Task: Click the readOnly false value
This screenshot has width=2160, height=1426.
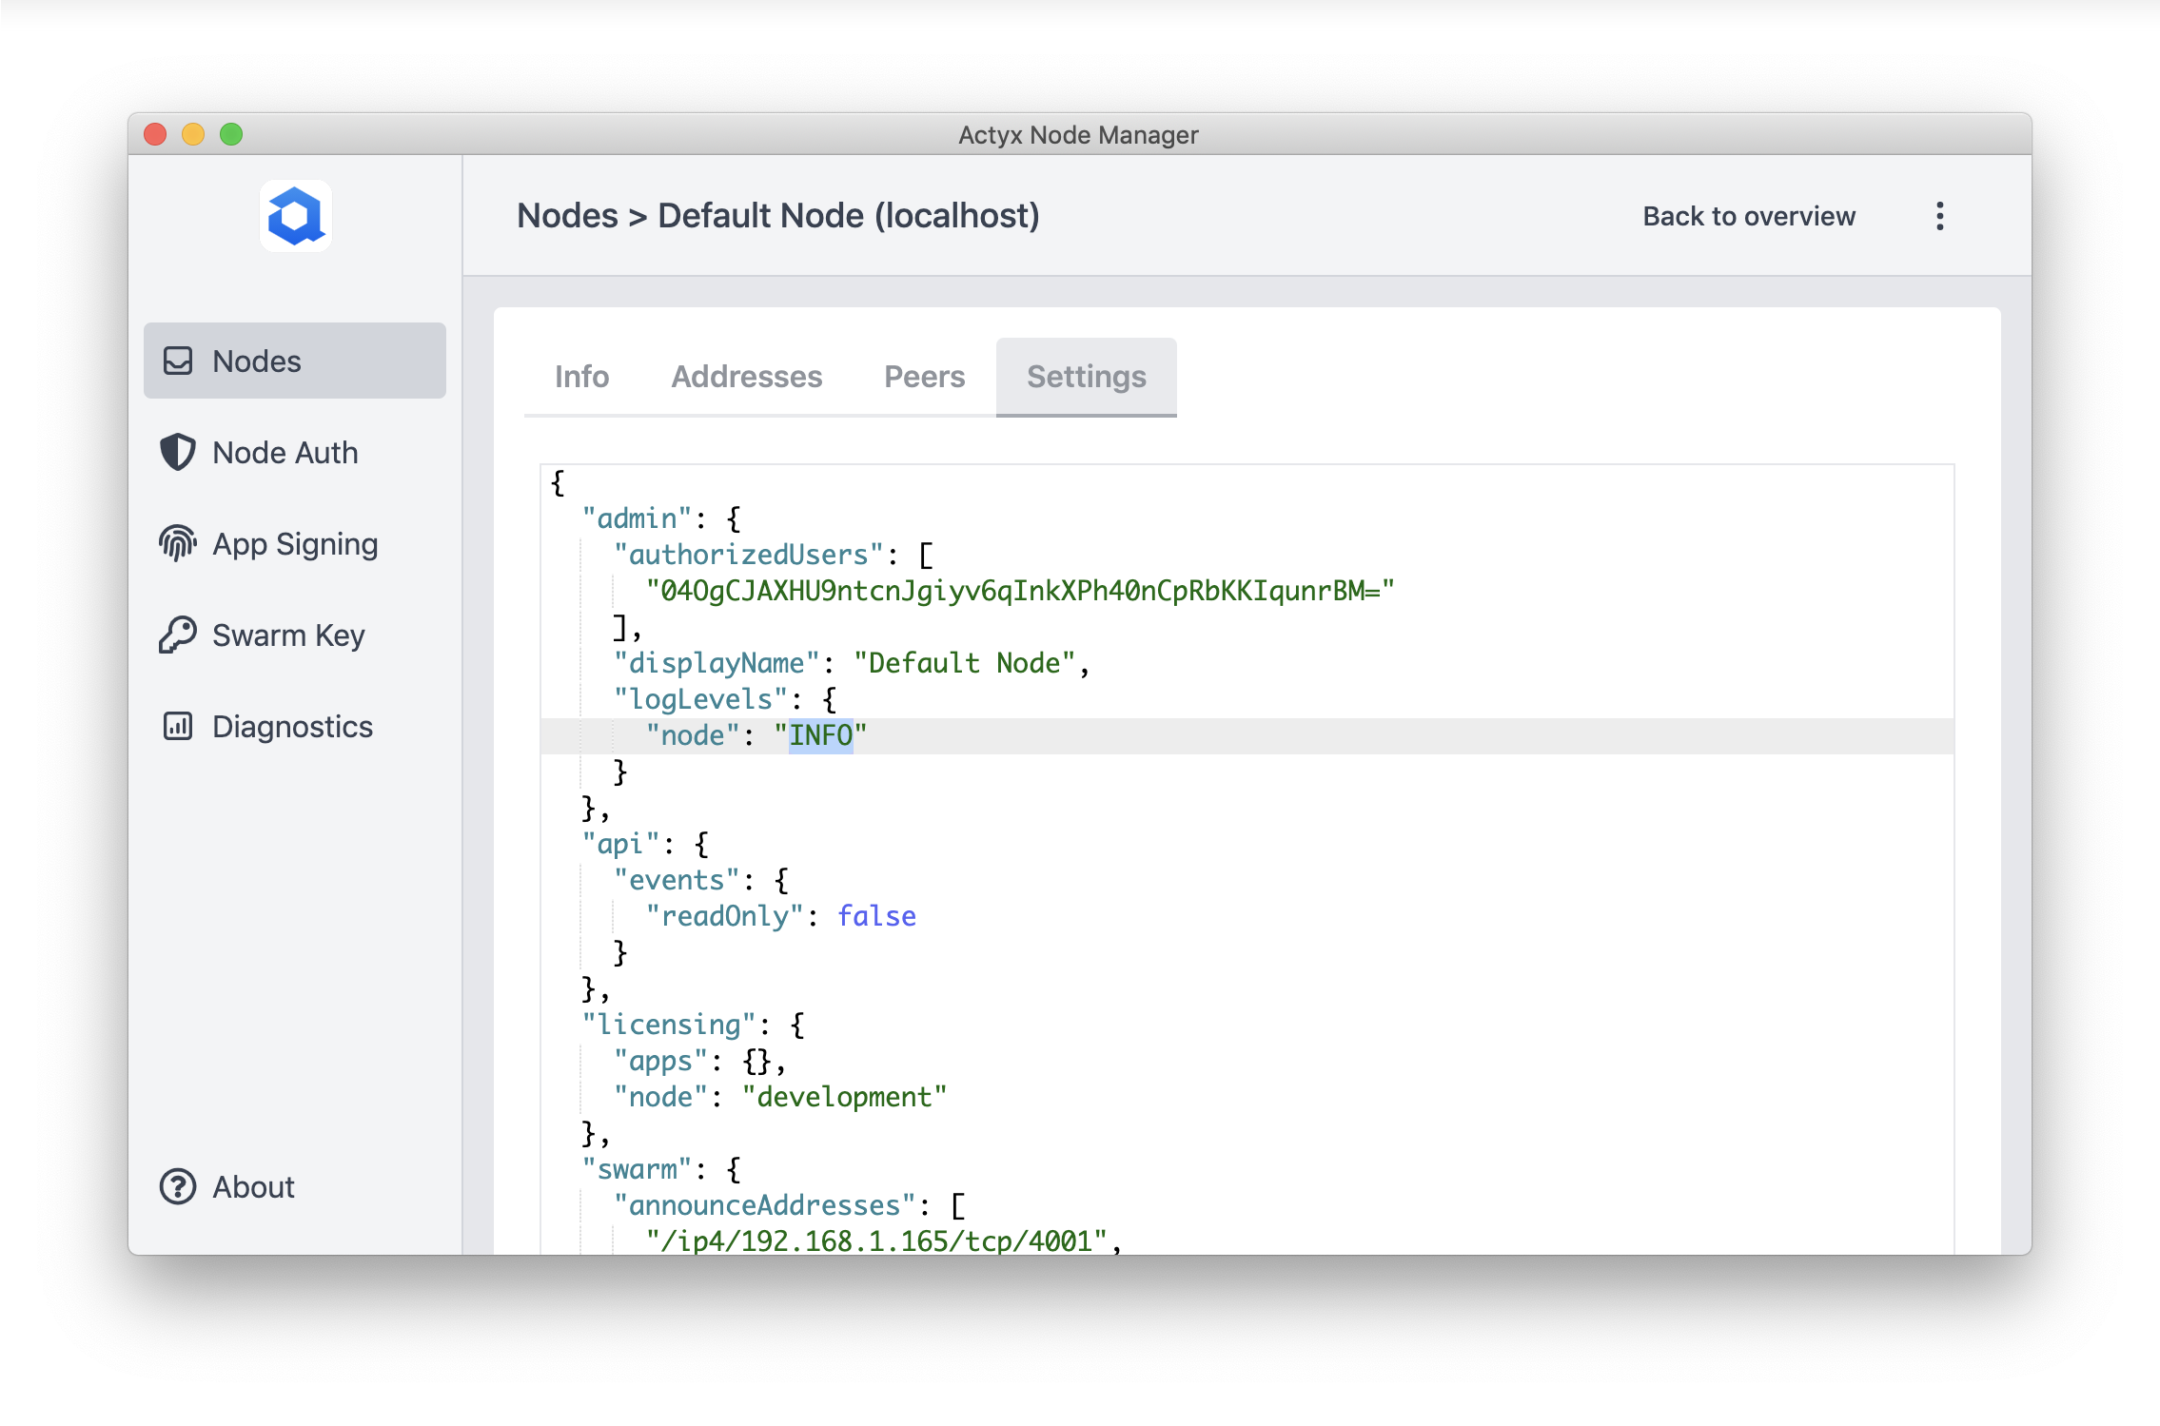Action: coord(876,916)
